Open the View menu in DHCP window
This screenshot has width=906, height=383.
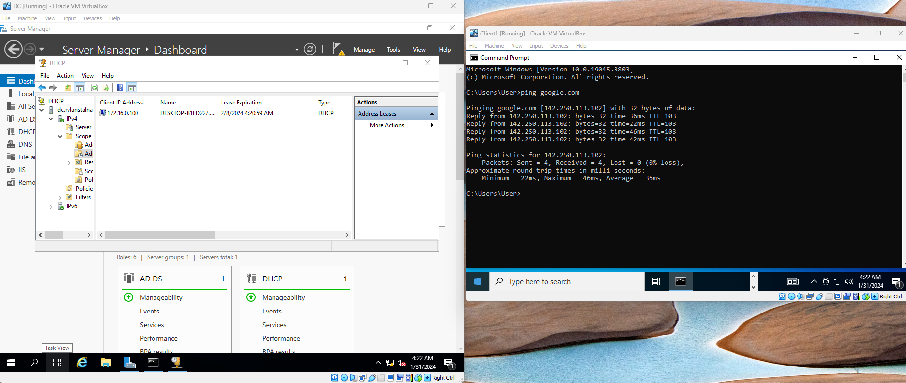pyautogui.click(x=87, y=76)
